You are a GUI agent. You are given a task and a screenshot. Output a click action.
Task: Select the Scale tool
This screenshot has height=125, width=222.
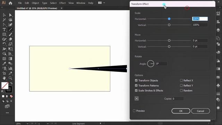[10, 44]
